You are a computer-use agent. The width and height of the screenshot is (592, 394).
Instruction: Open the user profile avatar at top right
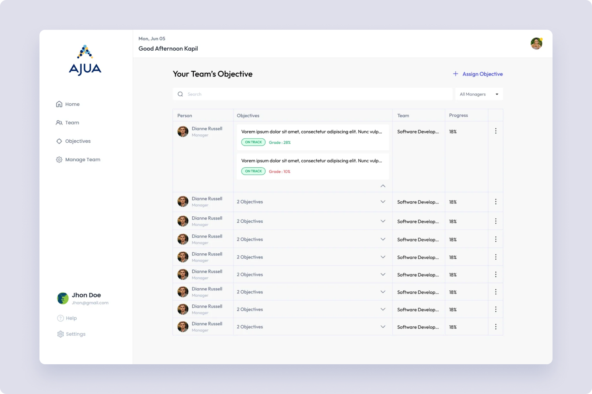(536, 43)
